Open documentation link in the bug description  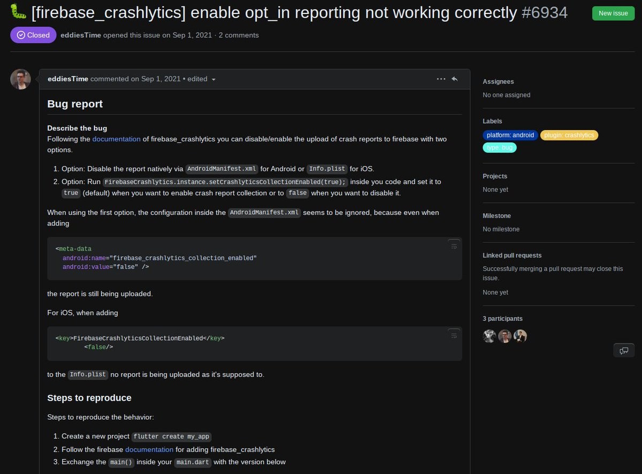pyautogui.click(x=117, y=139)
